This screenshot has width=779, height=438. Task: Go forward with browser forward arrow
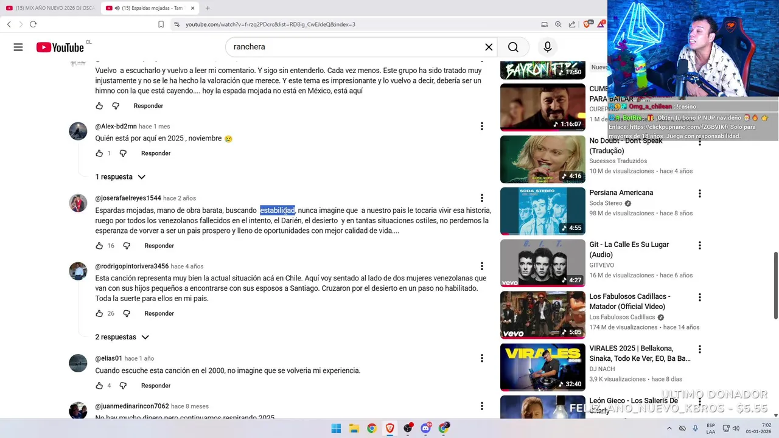point(20,24)
